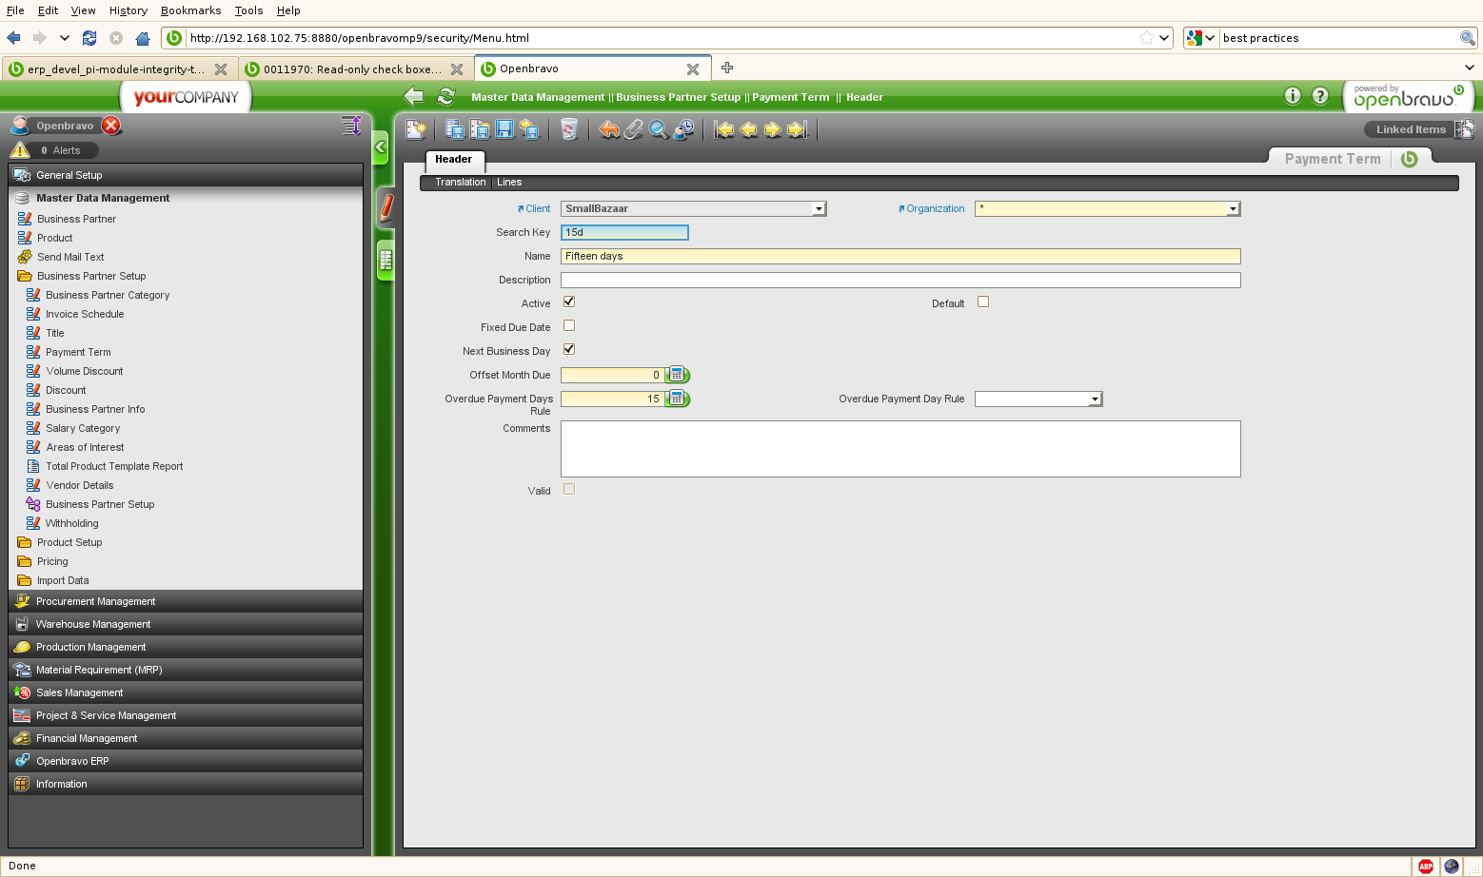Open calculator for Offset Month Due
Image resolution: width=1483 pixels, height=877 pixels.
click(x=677, y=375)
